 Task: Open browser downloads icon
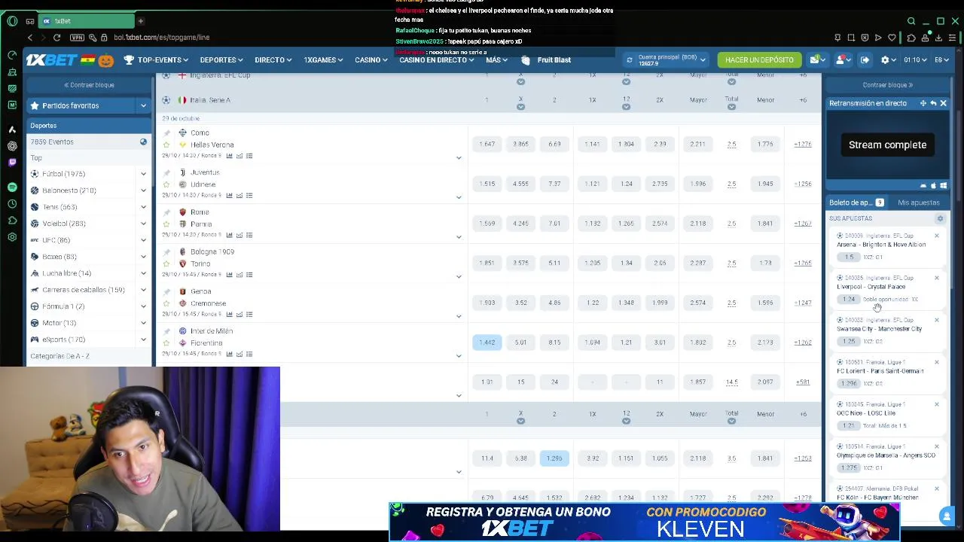tap(938, 37)
